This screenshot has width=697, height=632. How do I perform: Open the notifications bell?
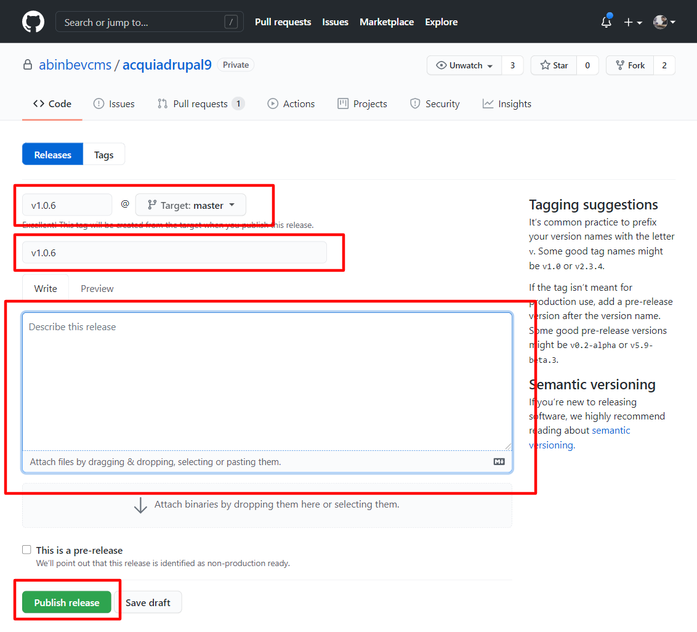pos(606,22)
